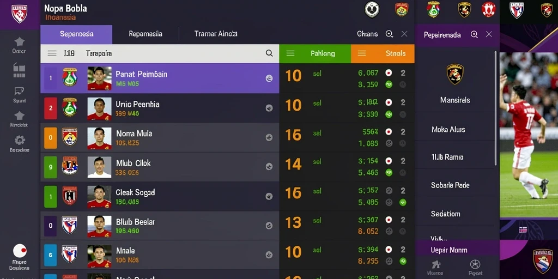The height and width of the screenshot is (279, 558).
Task: Open the hamburger menu beside Stnels header
Action: [362, 53]
